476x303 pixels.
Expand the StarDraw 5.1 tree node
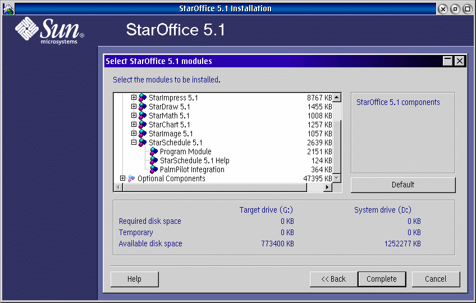click(x=134, y=106)
